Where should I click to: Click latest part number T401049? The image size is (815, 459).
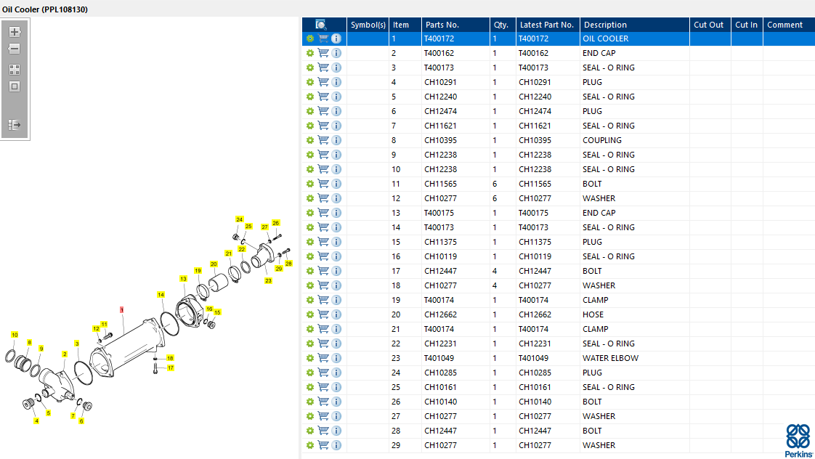[x=533, y=358]
